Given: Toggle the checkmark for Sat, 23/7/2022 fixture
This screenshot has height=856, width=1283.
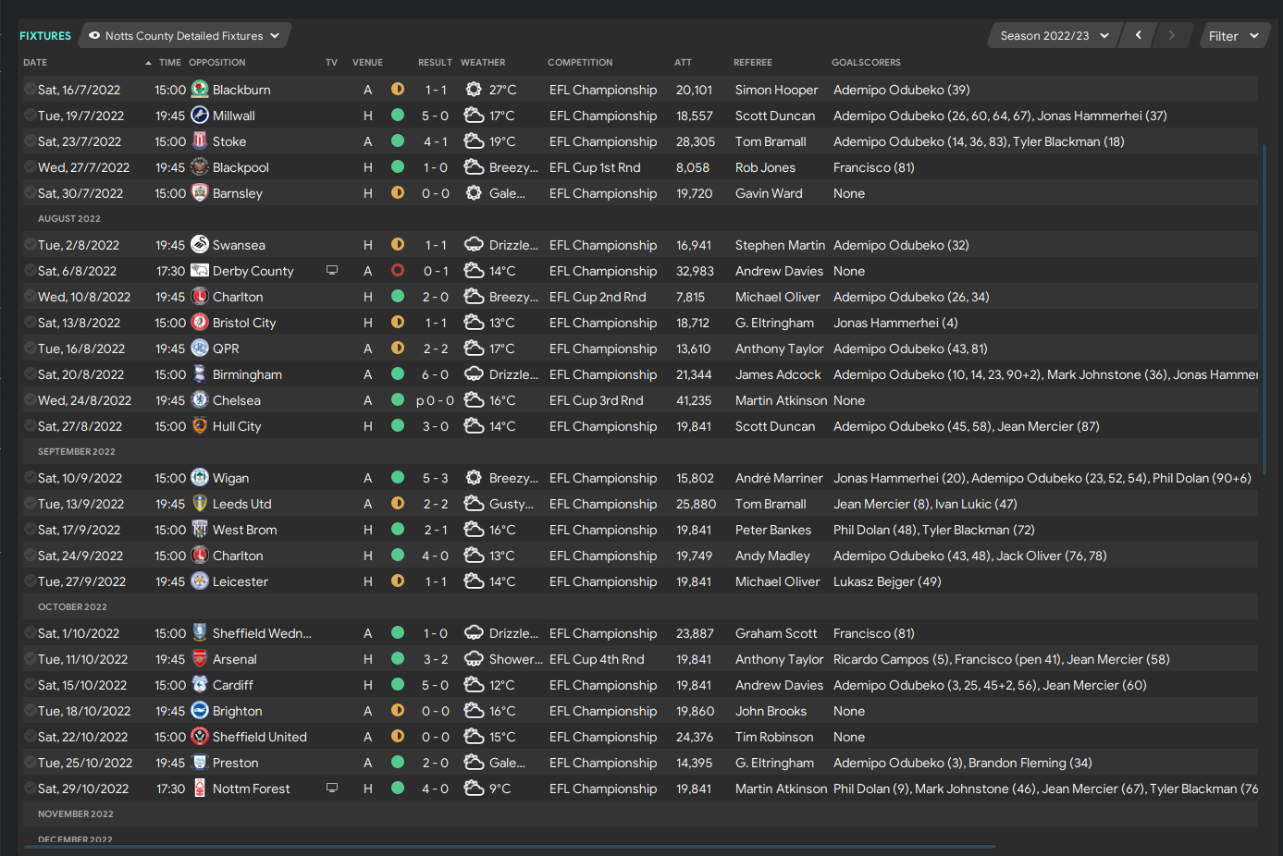Looking at the screenshot, I should (x=30, y=141).
